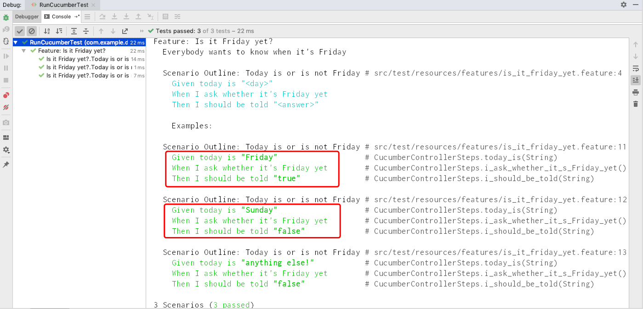Viewport: 643px width, 309px height.
Task: Toggle auto-test in left sidebar
Action: point(6,41)
